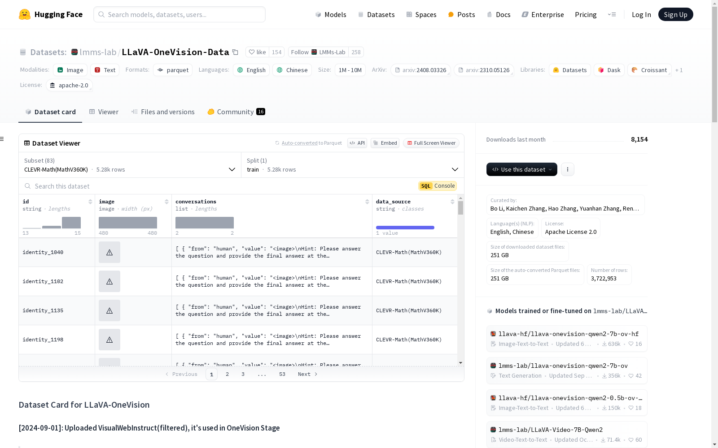Click the Auto-converted link

[300, 143]
